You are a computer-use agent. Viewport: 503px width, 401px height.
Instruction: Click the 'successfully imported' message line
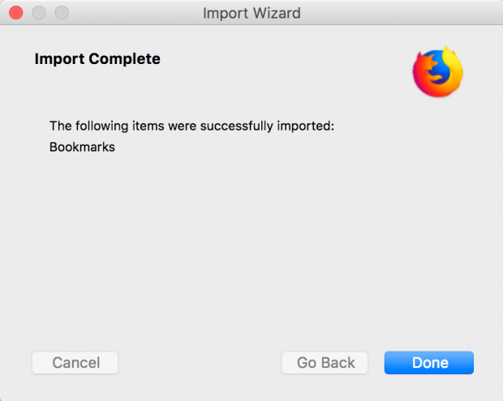point(191,126)
